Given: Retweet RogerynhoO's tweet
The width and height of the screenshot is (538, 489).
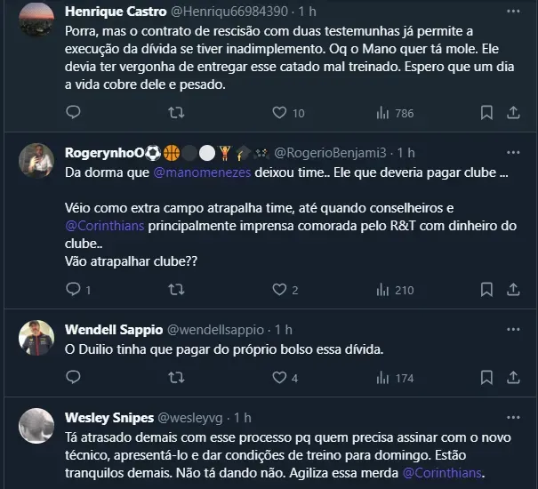Looking at the screenshot, I should pos(177,289).
